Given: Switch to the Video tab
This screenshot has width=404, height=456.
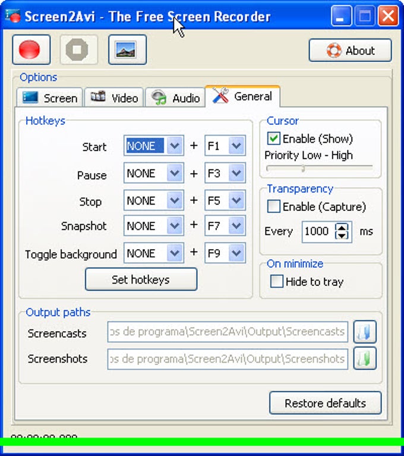Looking at the screenshot, I should (114, 98).
